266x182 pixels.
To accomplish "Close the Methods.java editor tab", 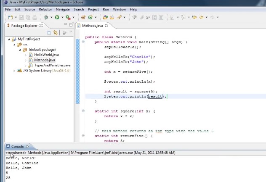I will (x=106, y=26).
